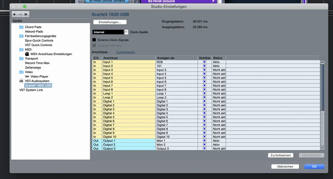Edit the 101 display name of Input 2
The height and width of the screenshot is (179, 333).
click(177, 66)
